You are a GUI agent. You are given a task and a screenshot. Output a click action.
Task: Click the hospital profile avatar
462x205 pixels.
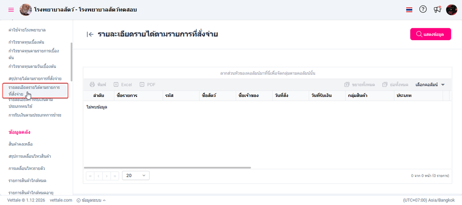coord(26,10)
